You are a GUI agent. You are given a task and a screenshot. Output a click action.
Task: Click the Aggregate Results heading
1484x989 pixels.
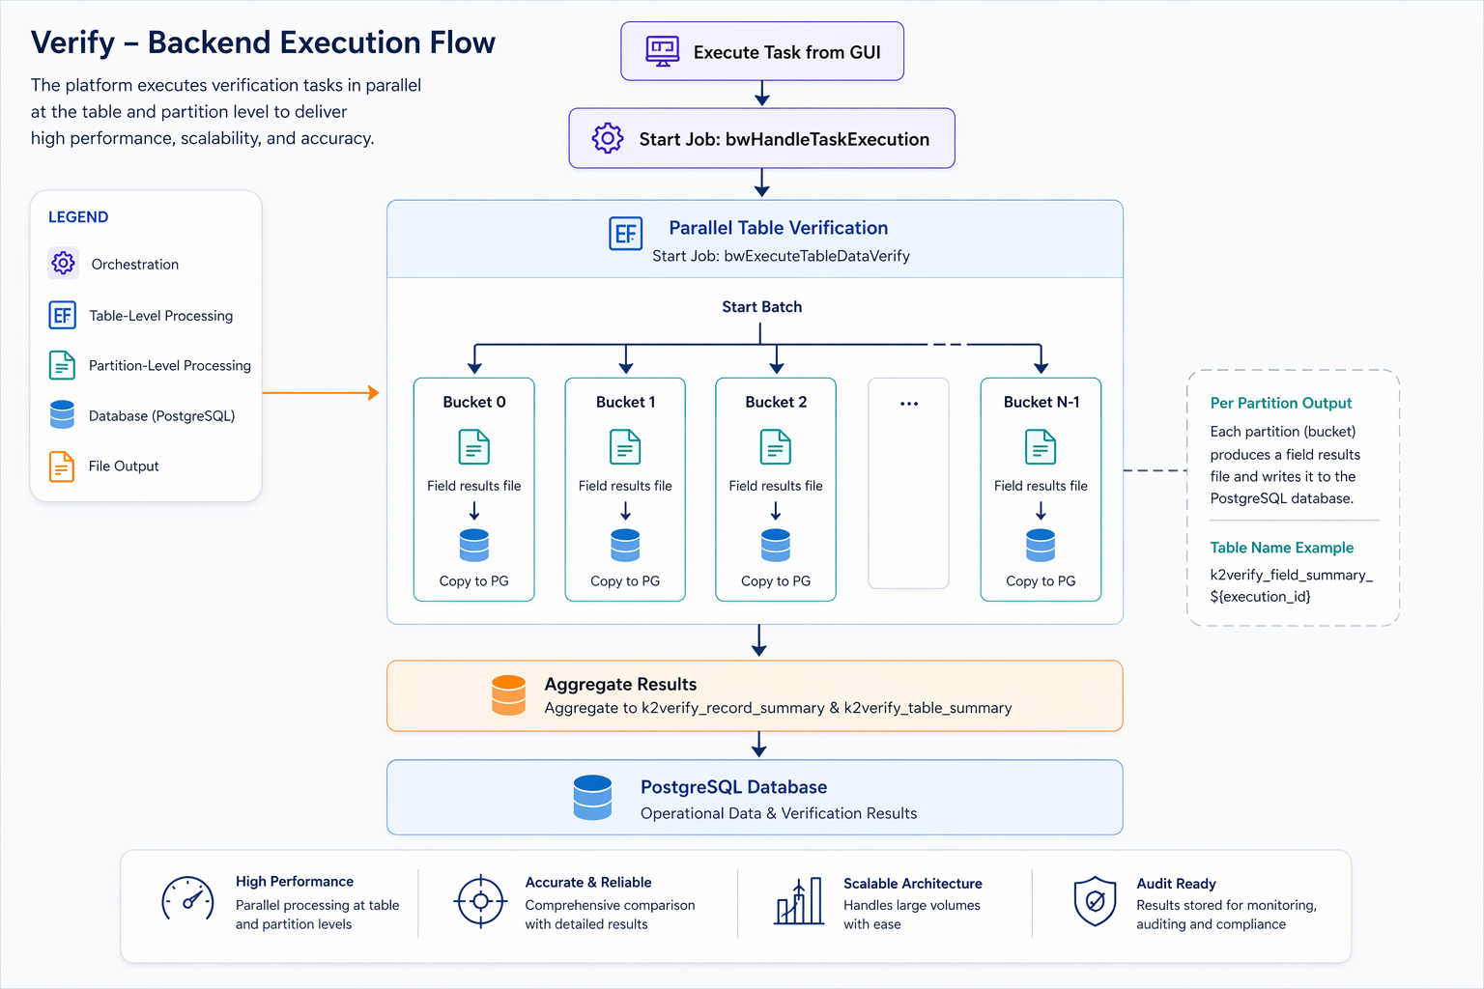tap(620, 684)
